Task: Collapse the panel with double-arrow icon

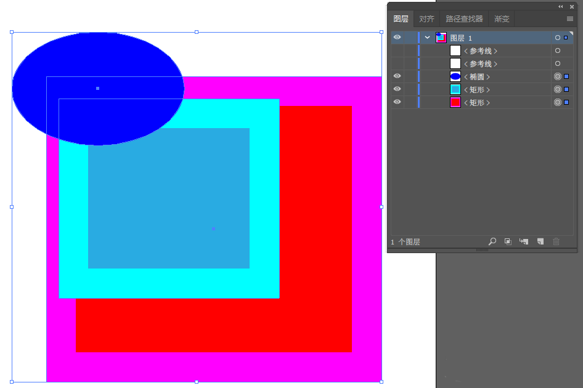Action: pos(560,7)
